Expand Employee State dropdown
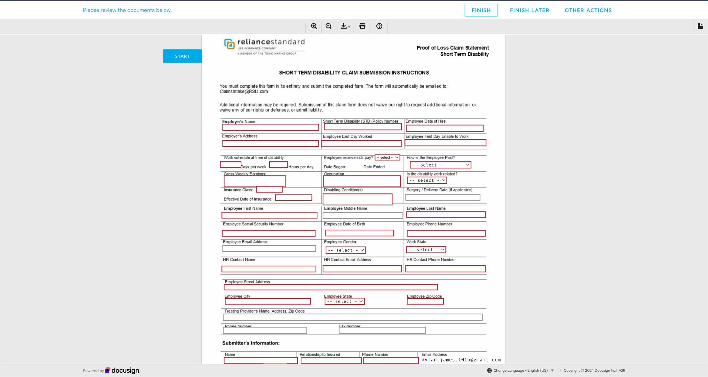This screenshot has width=708, height=377. [x=345, y=301]
